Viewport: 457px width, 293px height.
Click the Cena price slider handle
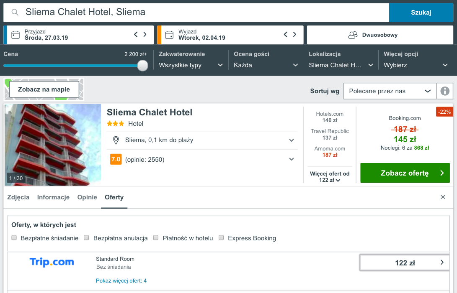[x=142, y=66]
